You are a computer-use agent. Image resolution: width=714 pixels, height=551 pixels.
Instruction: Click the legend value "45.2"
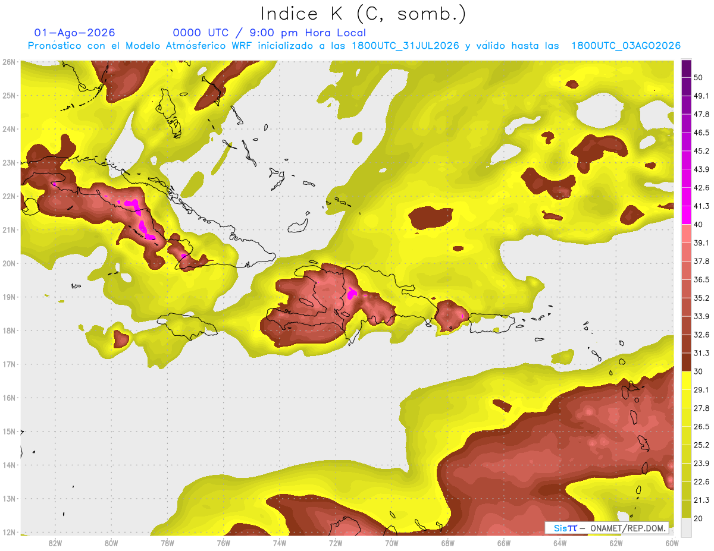(x=701, y=151)
